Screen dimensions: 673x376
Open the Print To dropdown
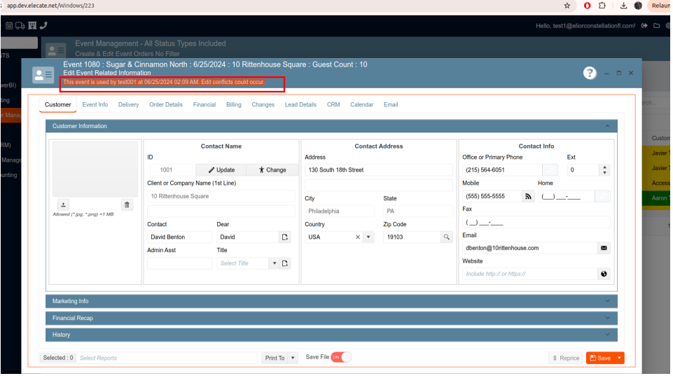(280, 358)
